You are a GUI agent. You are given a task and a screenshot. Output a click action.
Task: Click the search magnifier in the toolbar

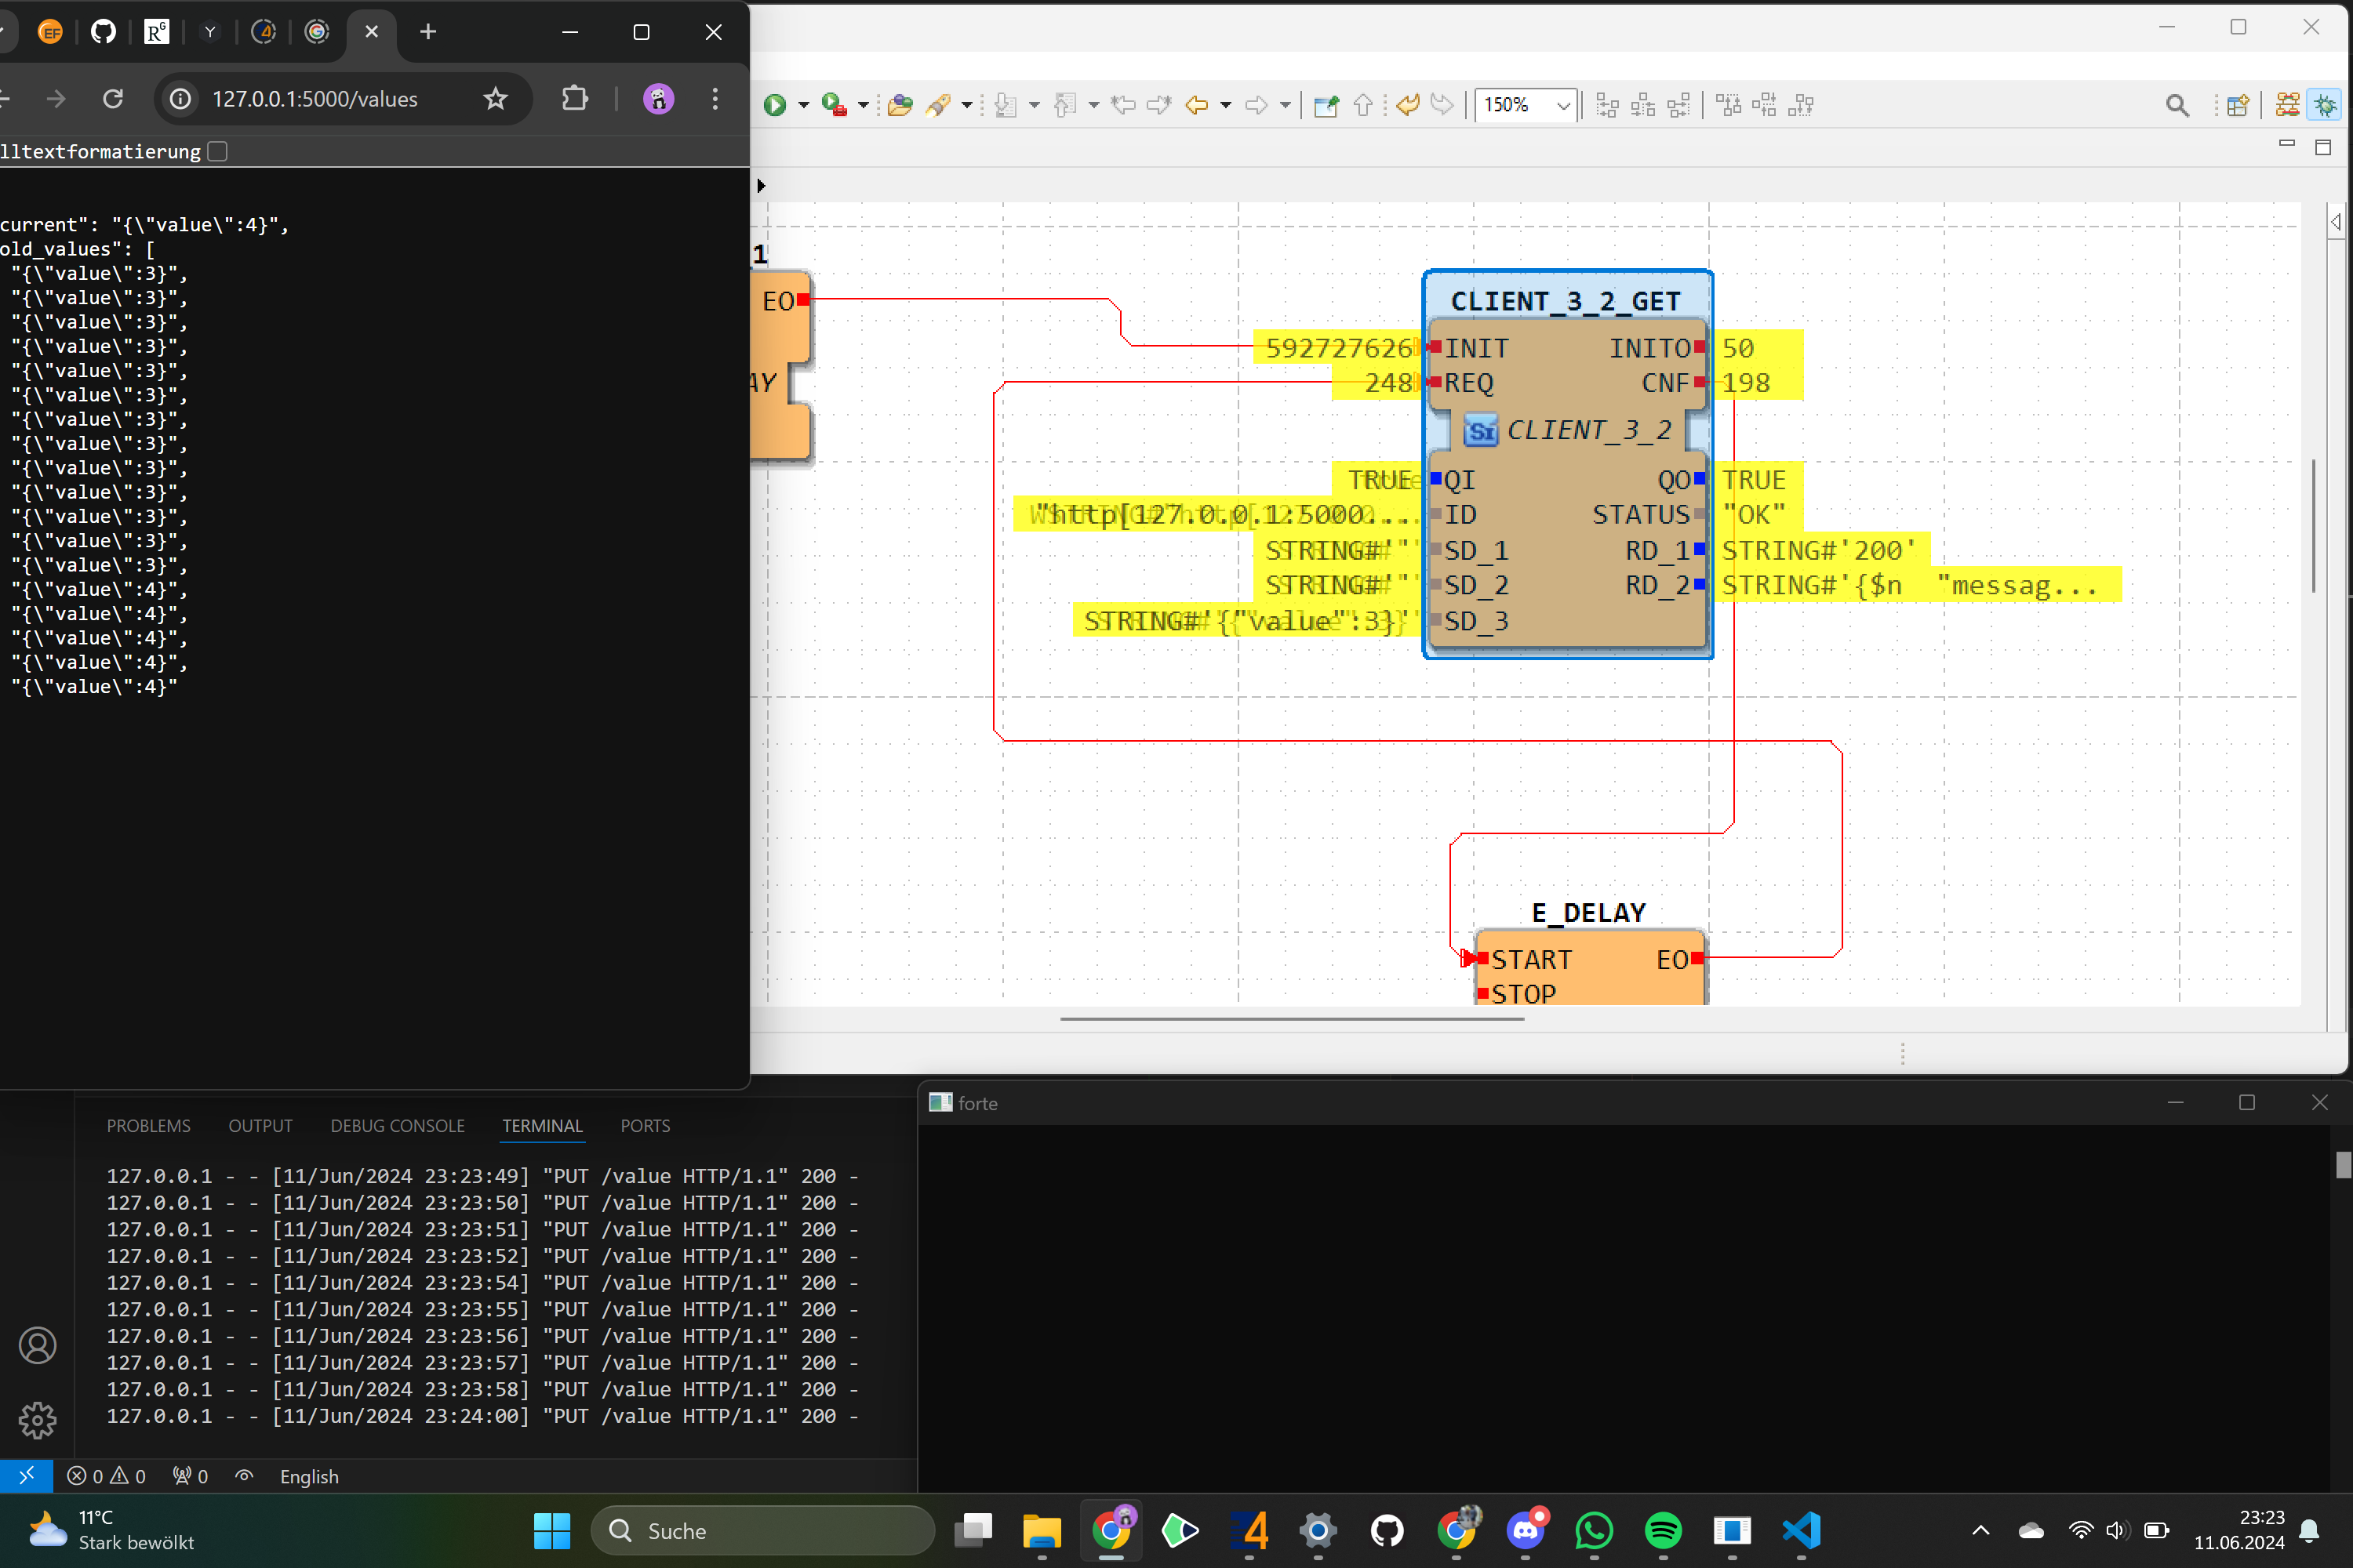pyautogui.click(x=2176, y=105)
